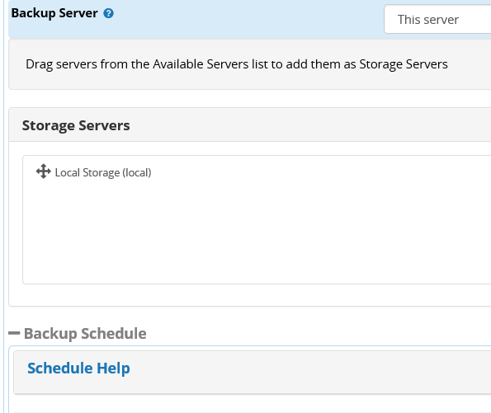Collapse Backup Schedule using the minus icon
This screenshot has height=413, width=491.
pos(14,333)
